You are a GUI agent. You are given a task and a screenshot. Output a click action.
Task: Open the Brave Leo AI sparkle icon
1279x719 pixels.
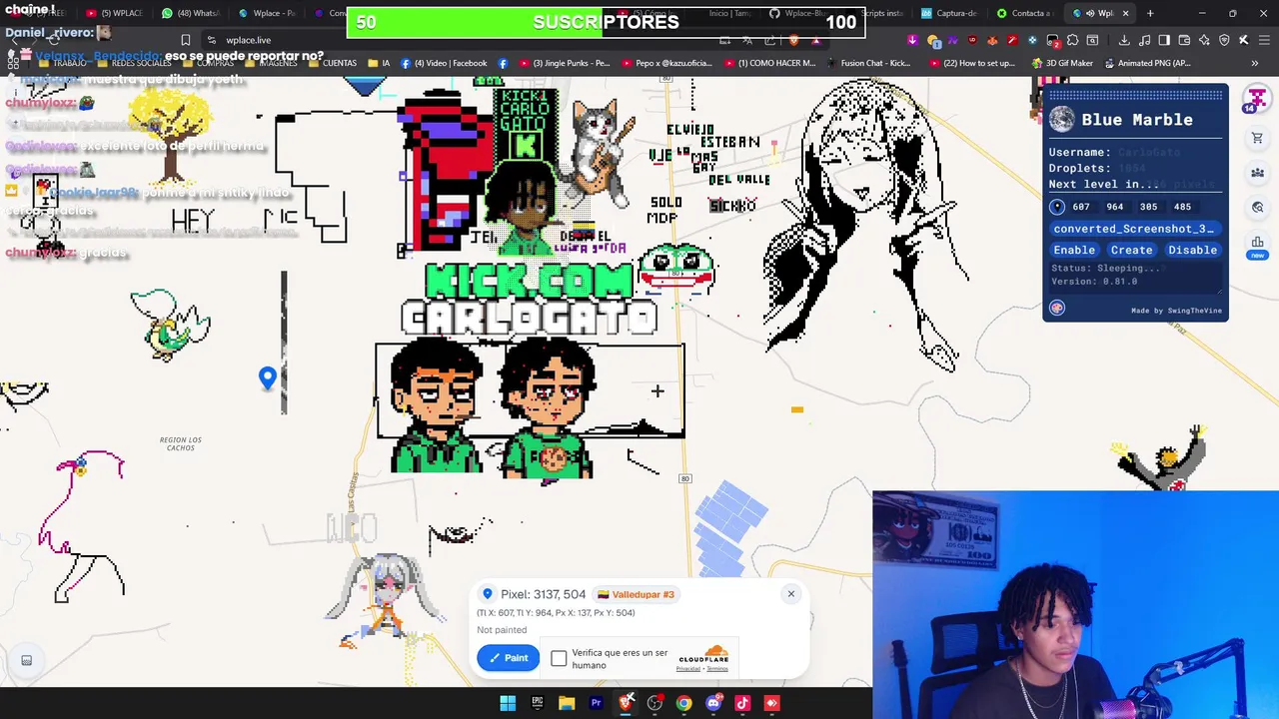point(1204,40)
